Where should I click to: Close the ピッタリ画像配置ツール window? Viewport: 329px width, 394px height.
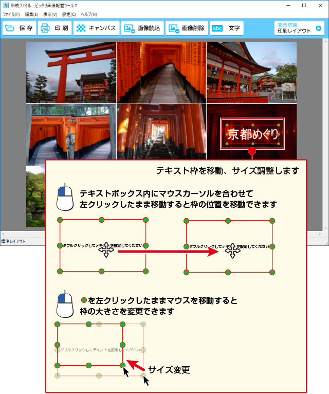(x=320, y=5)
